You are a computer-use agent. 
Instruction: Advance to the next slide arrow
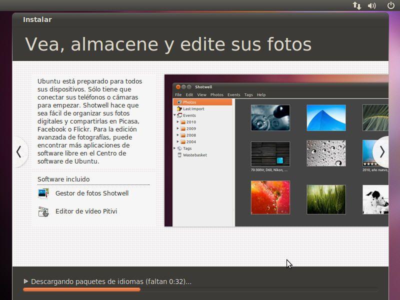tap(381, 152)
